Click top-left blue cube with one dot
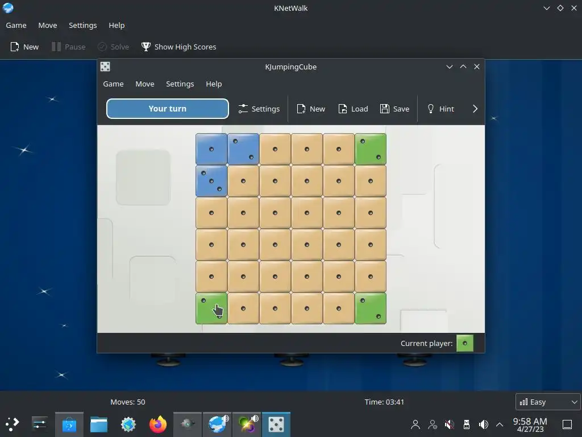 click(x=211, y=149)
